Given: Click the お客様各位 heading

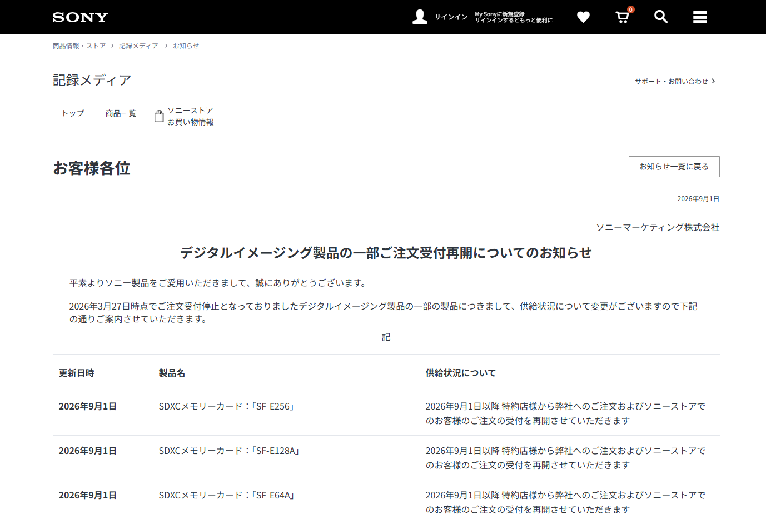Looking at the screenshot, I should 92,168.
